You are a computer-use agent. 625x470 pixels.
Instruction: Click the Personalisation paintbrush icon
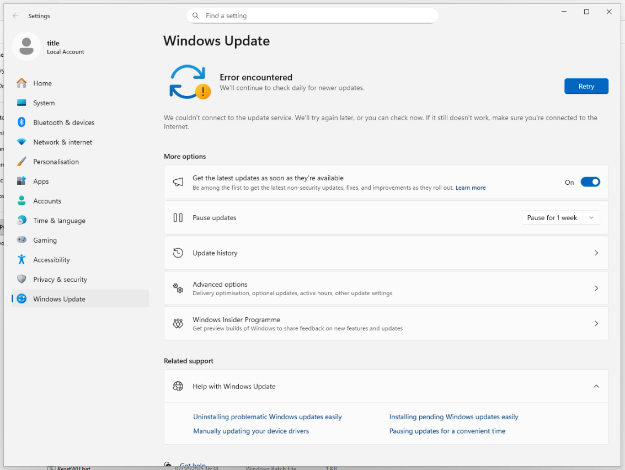pos(22,162)
